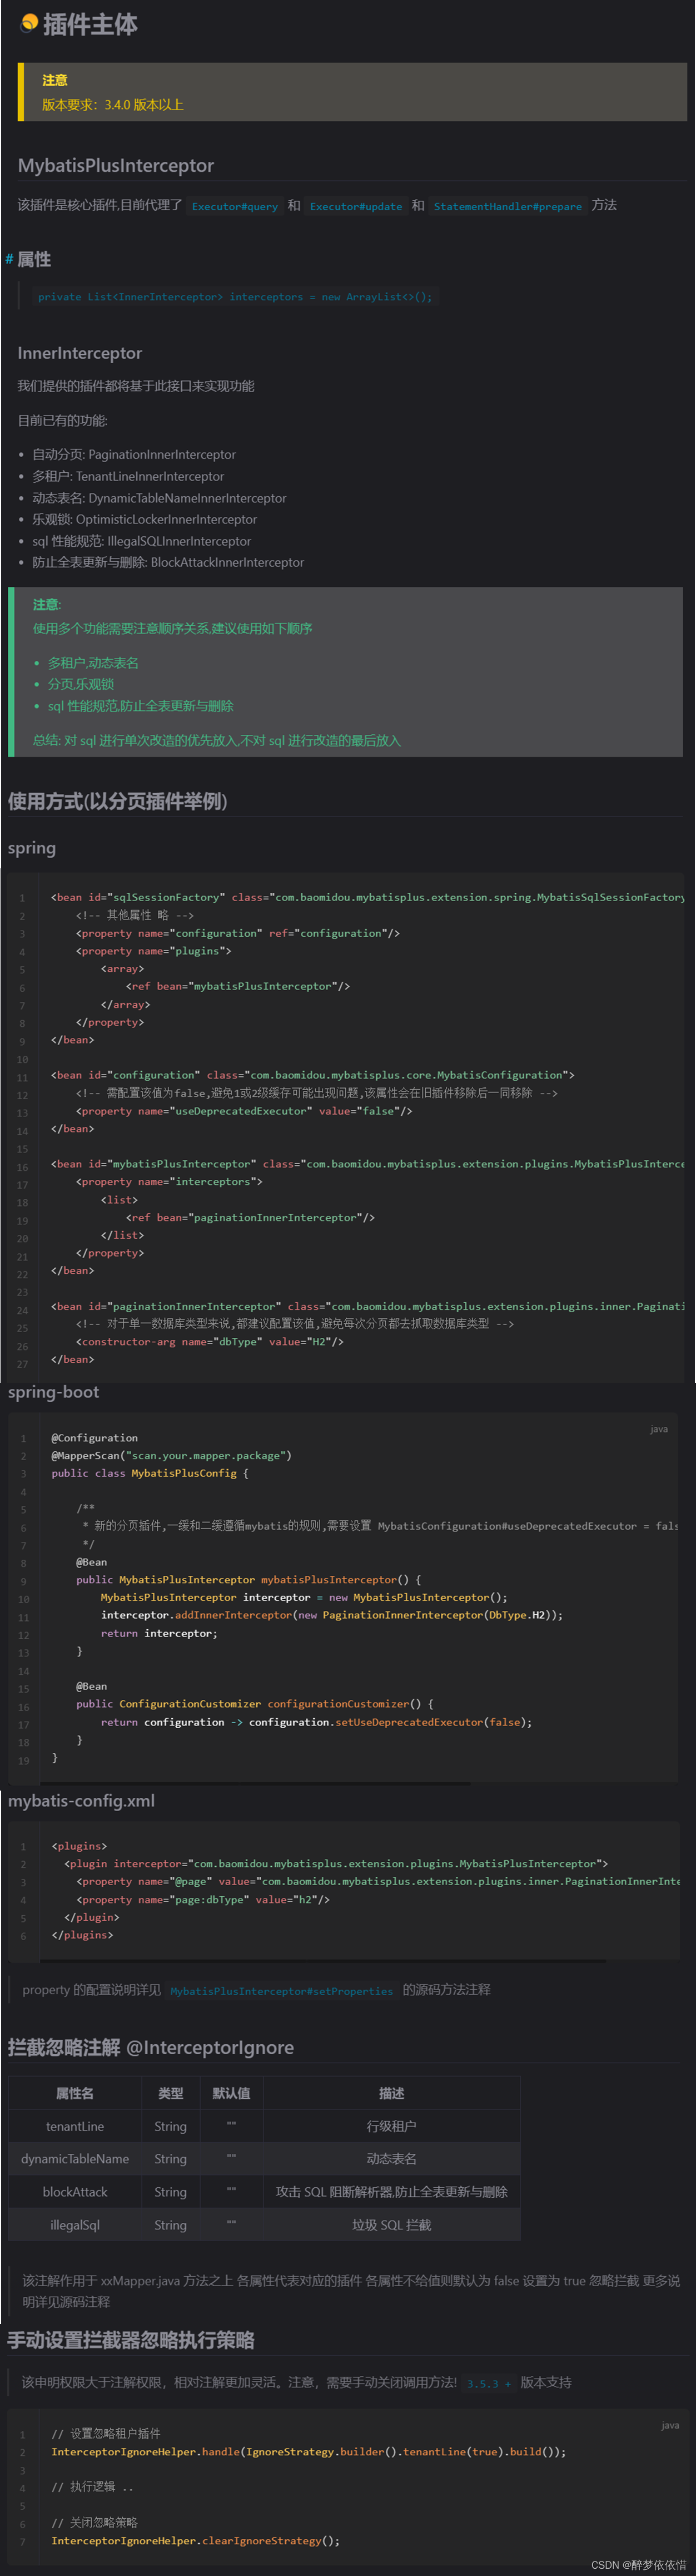Click the 默认值 table header
Screen dimensions: 696x2576
coord(231,2093)
